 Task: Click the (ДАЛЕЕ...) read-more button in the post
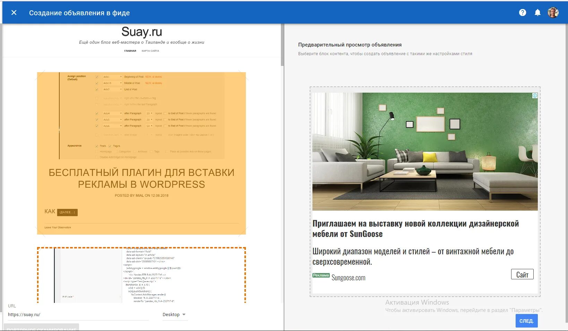pyautogui.click(x=67, y=212)
